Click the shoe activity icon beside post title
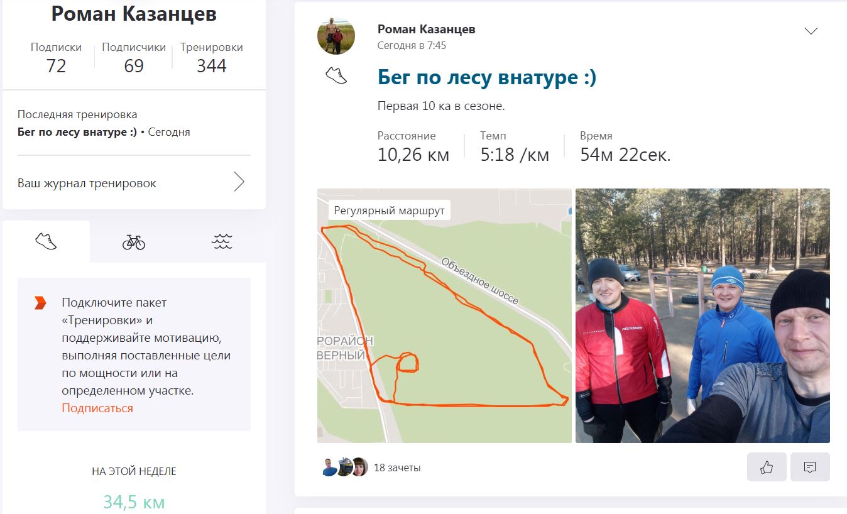Viewport: 847px width, 514px height. click(x=336, y=76)
